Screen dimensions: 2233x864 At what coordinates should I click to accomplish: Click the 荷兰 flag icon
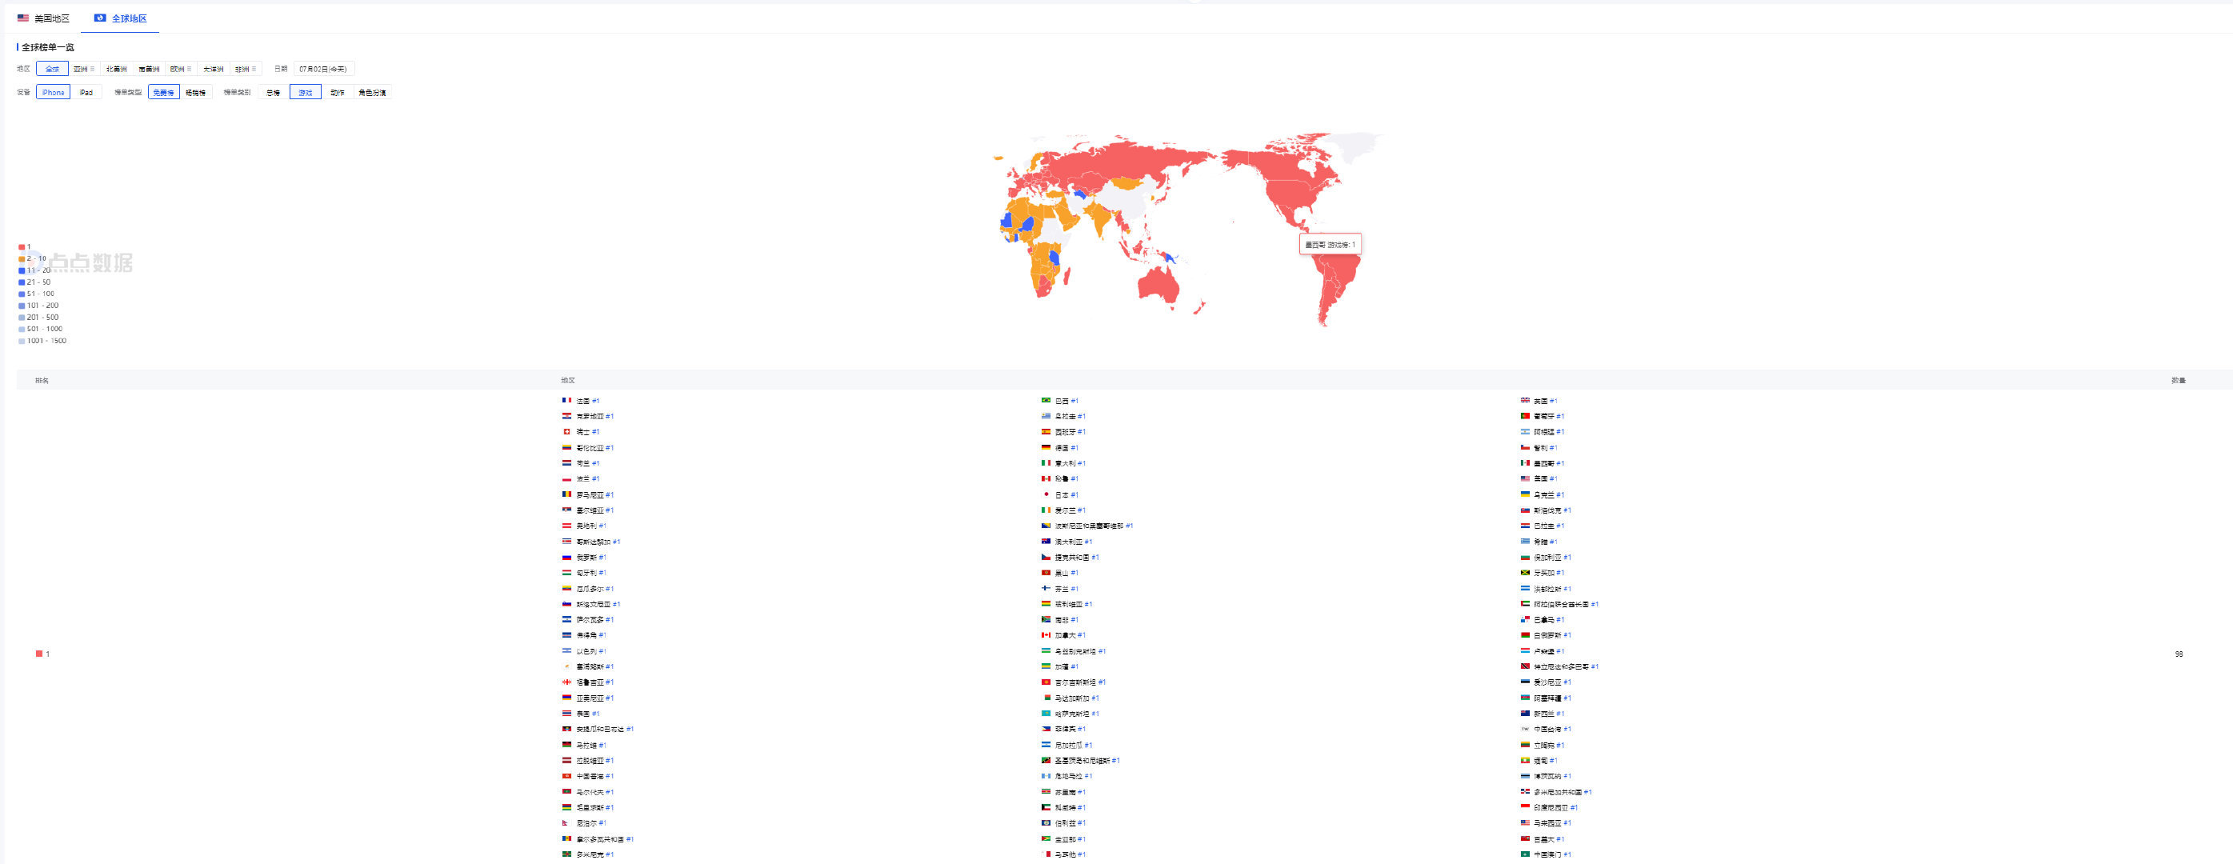tap(566, 462)
